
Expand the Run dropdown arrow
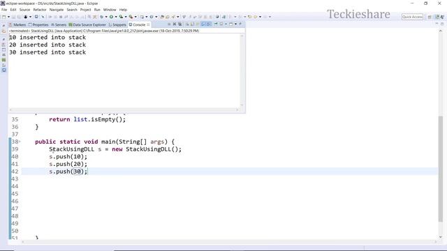(116, 17)
